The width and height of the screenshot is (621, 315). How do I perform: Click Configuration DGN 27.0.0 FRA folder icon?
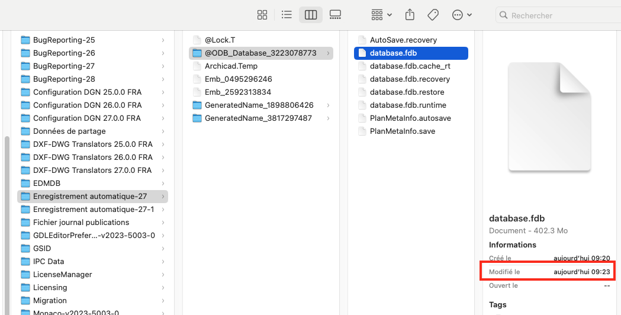pos(25,118)
